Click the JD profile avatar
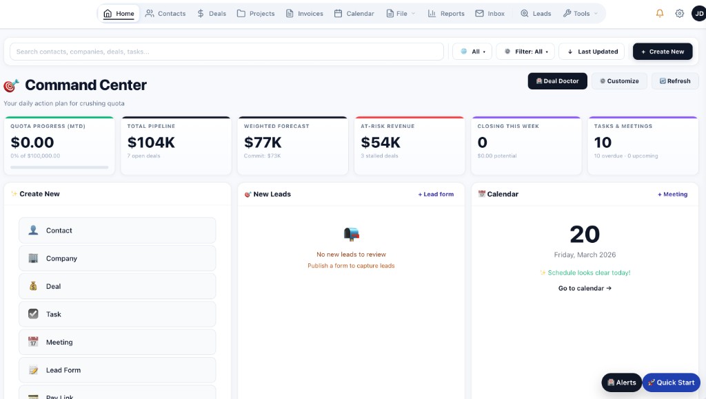706x399 pixels. point(699,12)
